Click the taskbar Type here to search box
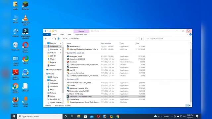 [x=40, y=116]
